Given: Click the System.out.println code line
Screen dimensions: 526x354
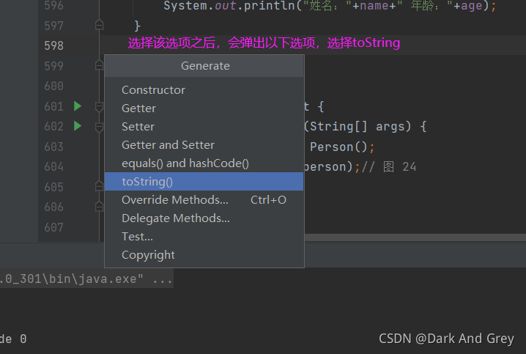Looking at the screenshot, I should click(330, 6).
